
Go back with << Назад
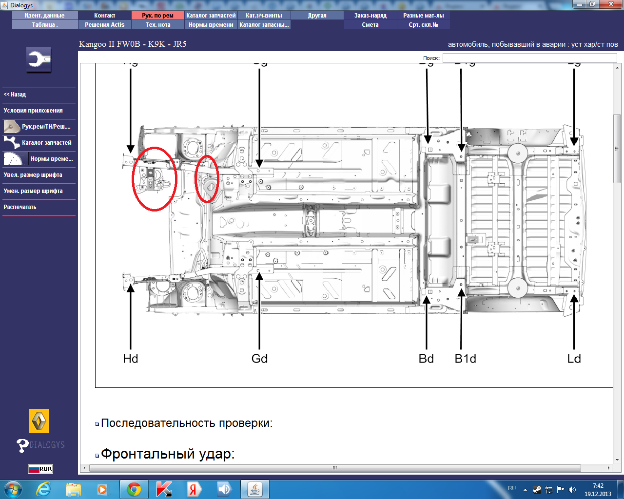point(39,95)
